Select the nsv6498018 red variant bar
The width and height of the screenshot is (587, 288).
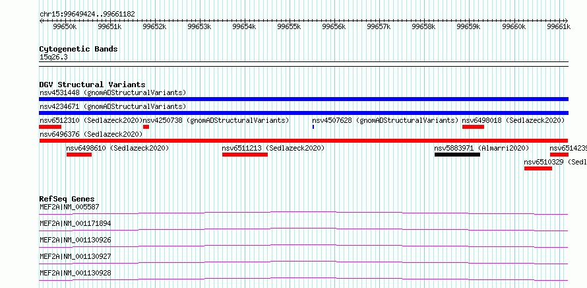click(x=473, y=127)
